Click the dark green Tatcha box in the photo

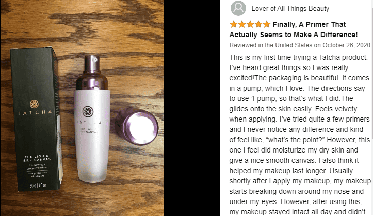[x=36, y=120]
